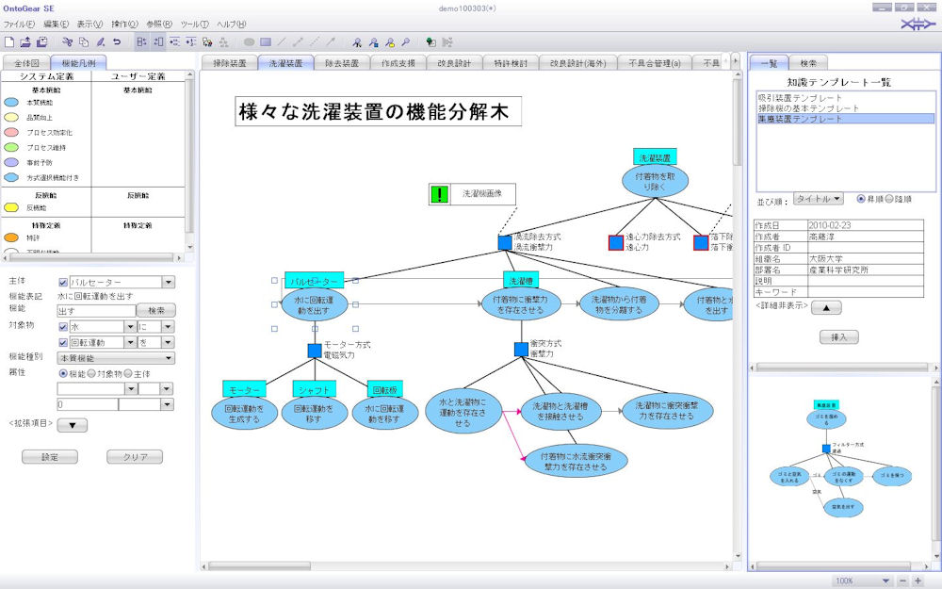Click the scissors cut icon

[68, 41]
